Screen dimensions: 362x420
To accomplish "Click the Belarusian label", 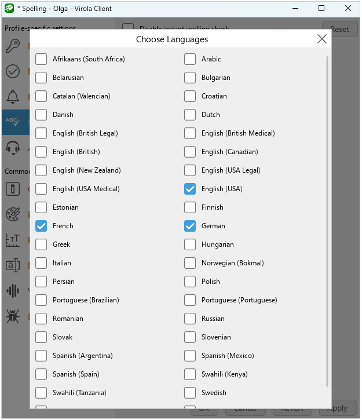I will [x=68, y=78].
